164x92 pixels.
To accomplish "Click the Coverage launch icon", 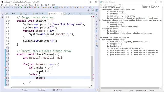I will click(25, 7).
